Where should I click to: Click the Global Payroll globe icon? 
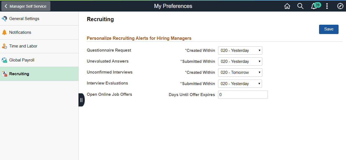5,60
